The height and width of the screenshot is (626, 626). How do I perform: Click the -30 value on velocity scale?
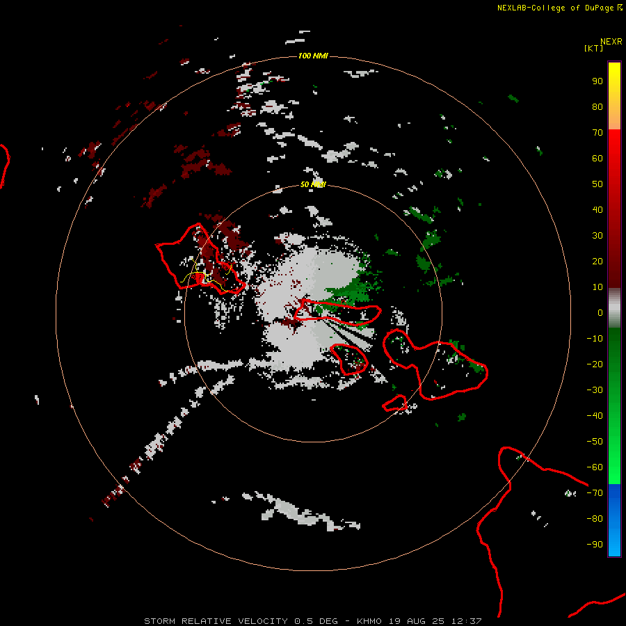click(x=595, y=390)
